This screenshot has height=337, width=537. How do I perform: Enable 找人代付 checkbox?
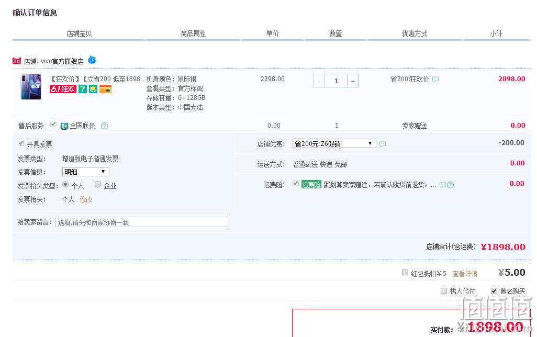[x=444, y=291]
